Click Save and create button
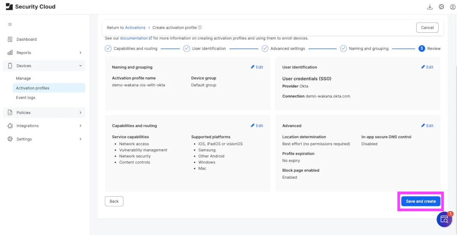The height and width of the screenshot is (235, 457). coord(421,201)
